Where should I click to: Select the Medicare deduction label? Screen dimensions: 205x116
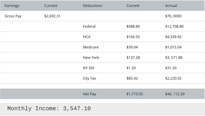(91, 47)
